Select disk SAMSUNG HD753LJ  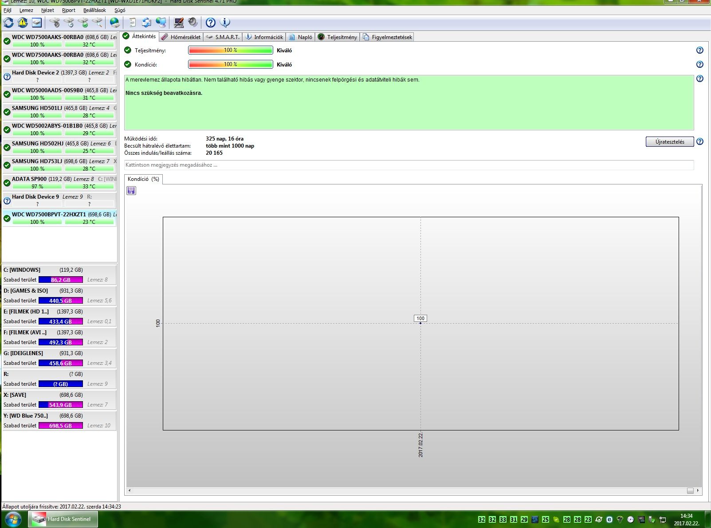click(59, 165)
